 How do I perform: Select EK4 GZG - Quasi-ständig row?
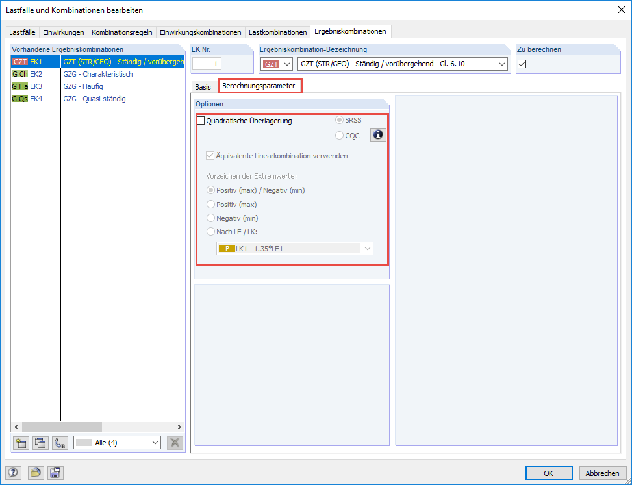(x=98, y=99)
